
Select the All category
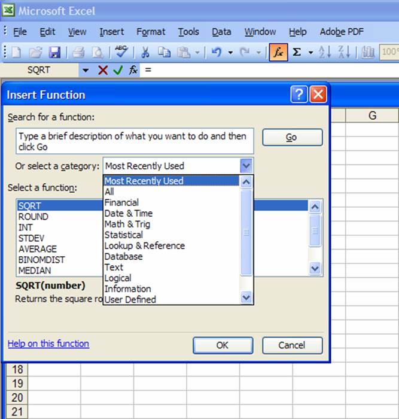click(x=172, y=192)
